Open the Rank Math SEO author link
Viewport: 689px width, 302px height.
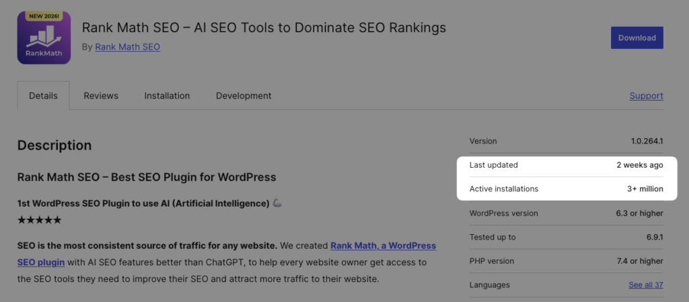(127, 47)
